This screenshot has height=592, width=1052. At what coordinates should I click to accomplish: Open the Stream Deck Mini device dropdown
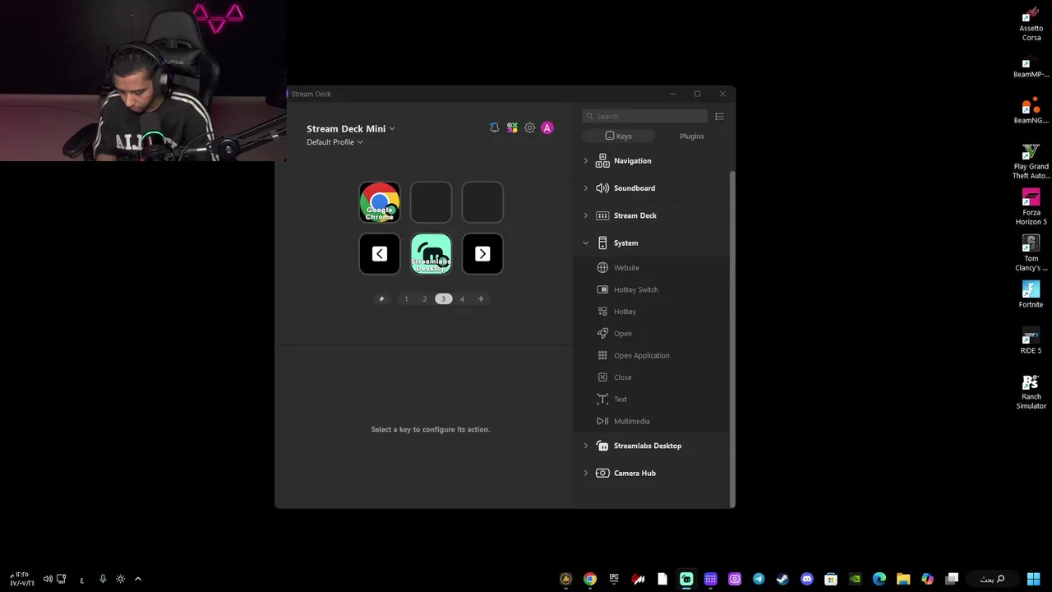tap(351, 128)
